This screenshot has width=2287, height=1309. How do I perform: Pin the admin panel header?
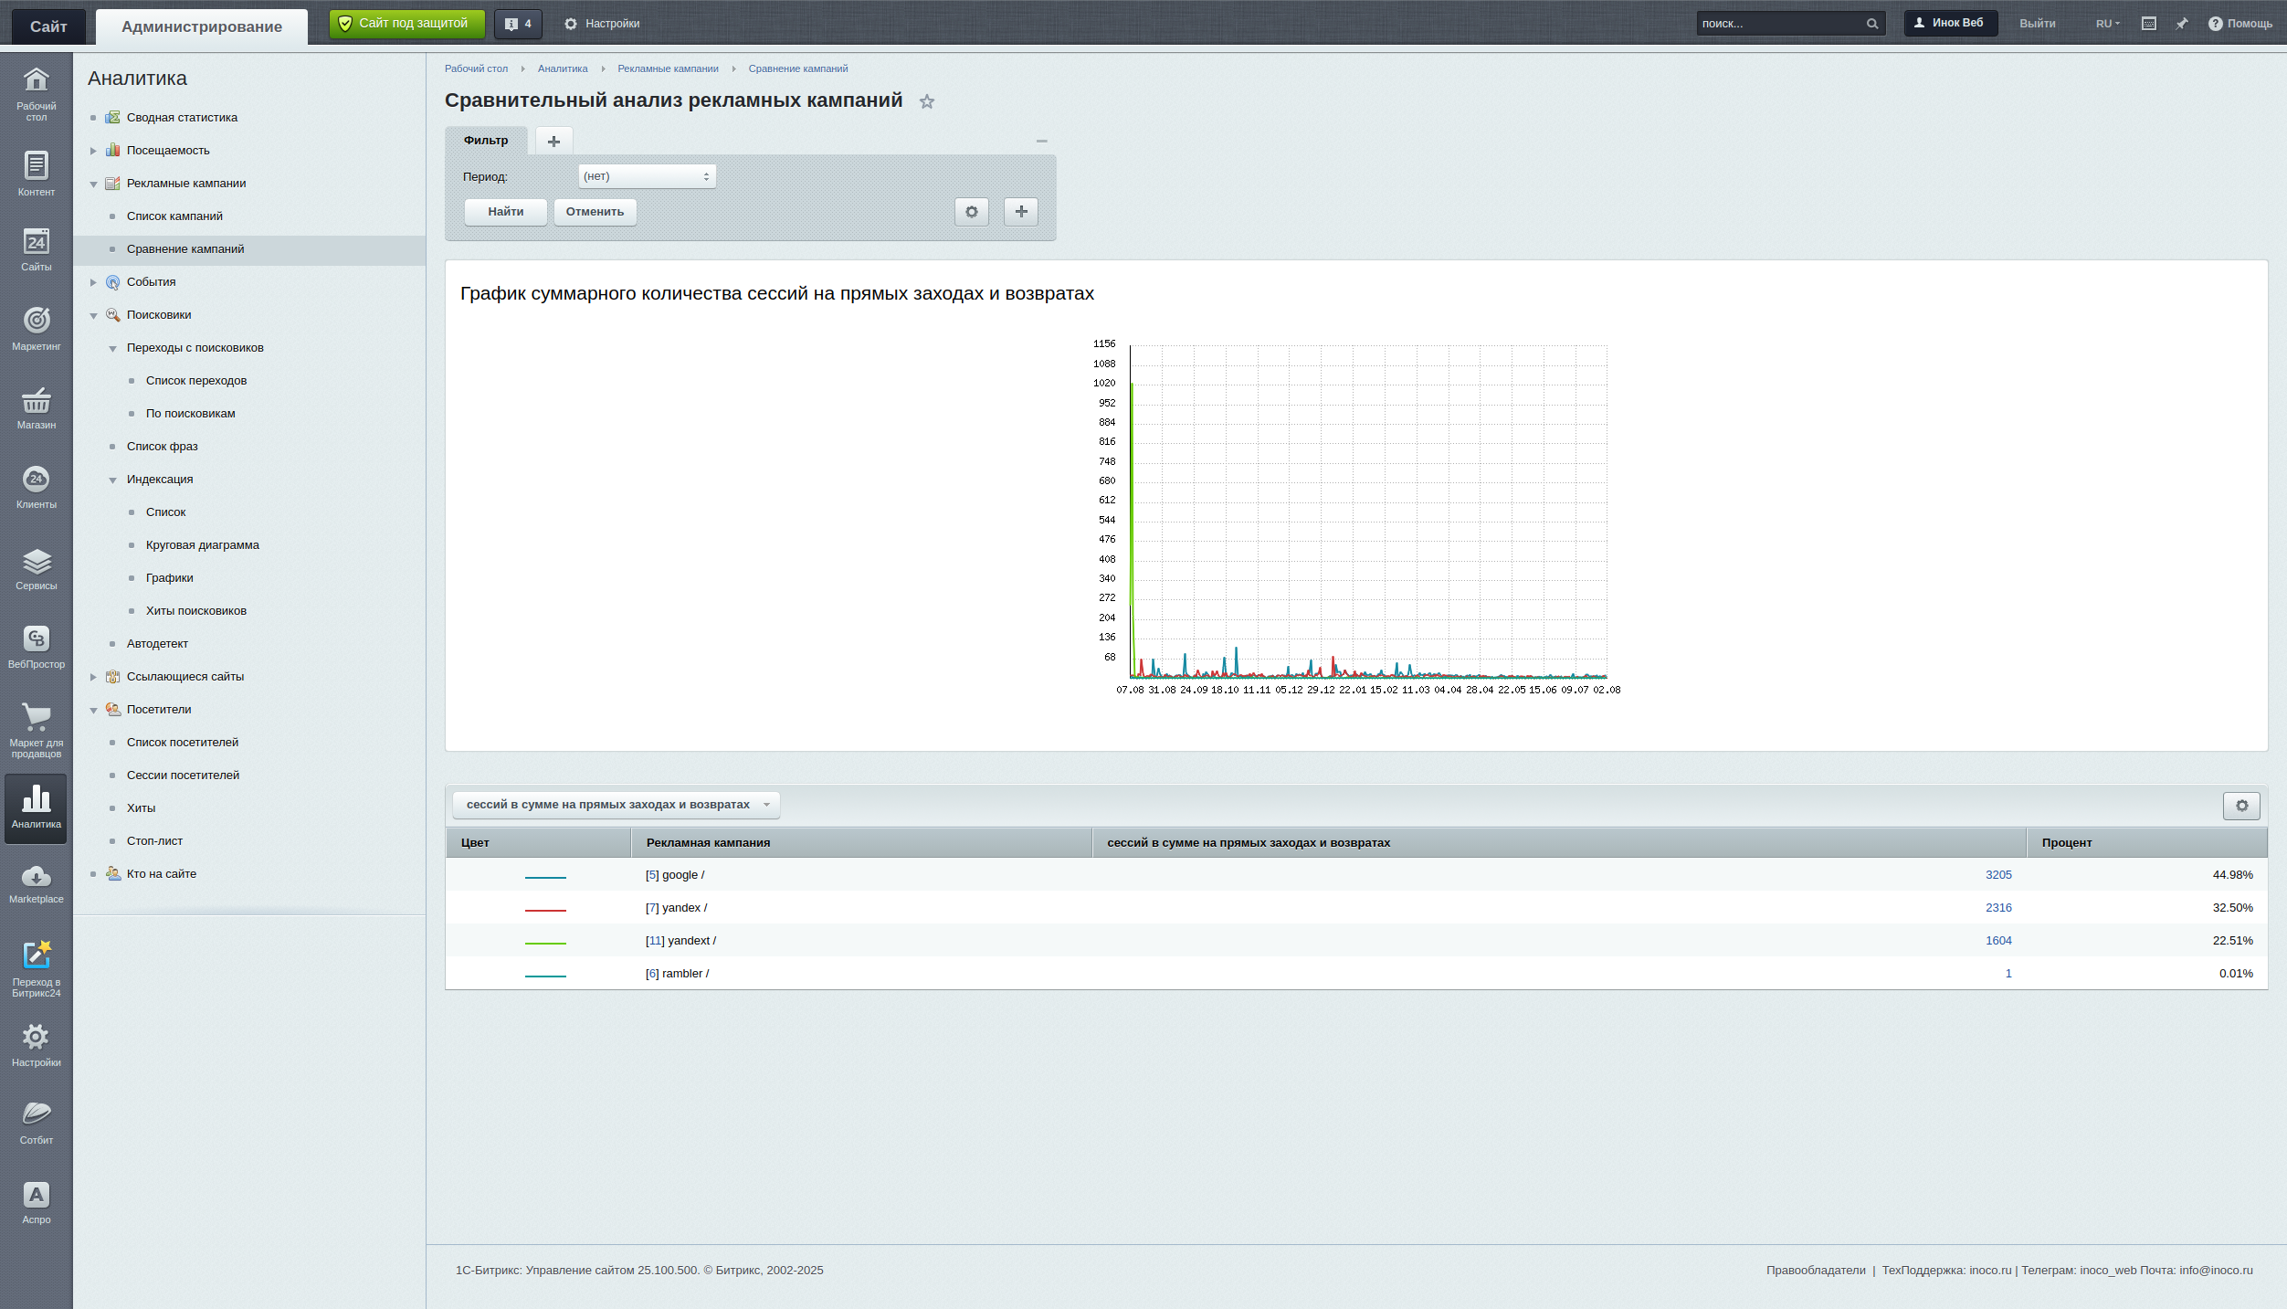click(x=2182, y=24)
